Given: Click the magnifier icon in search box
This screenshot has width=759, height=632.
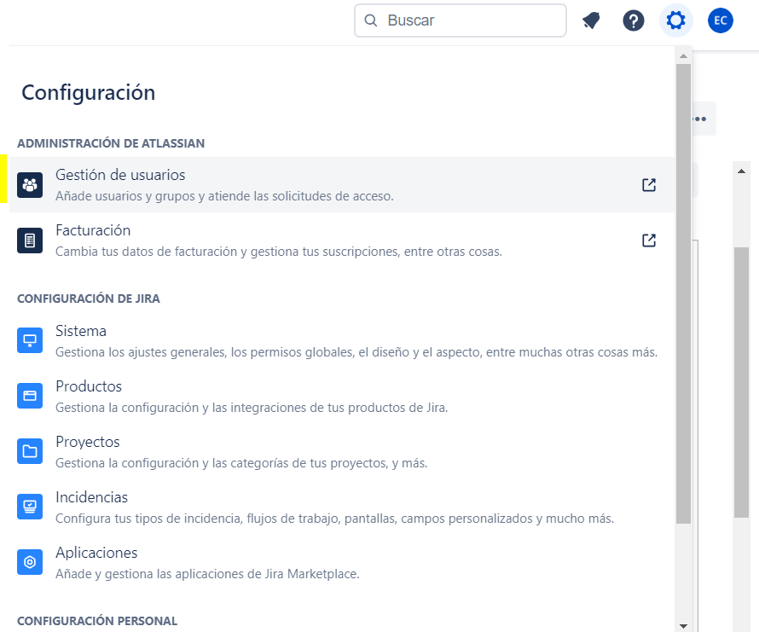Looking at the screenshot, I should (x=371, y=20).
